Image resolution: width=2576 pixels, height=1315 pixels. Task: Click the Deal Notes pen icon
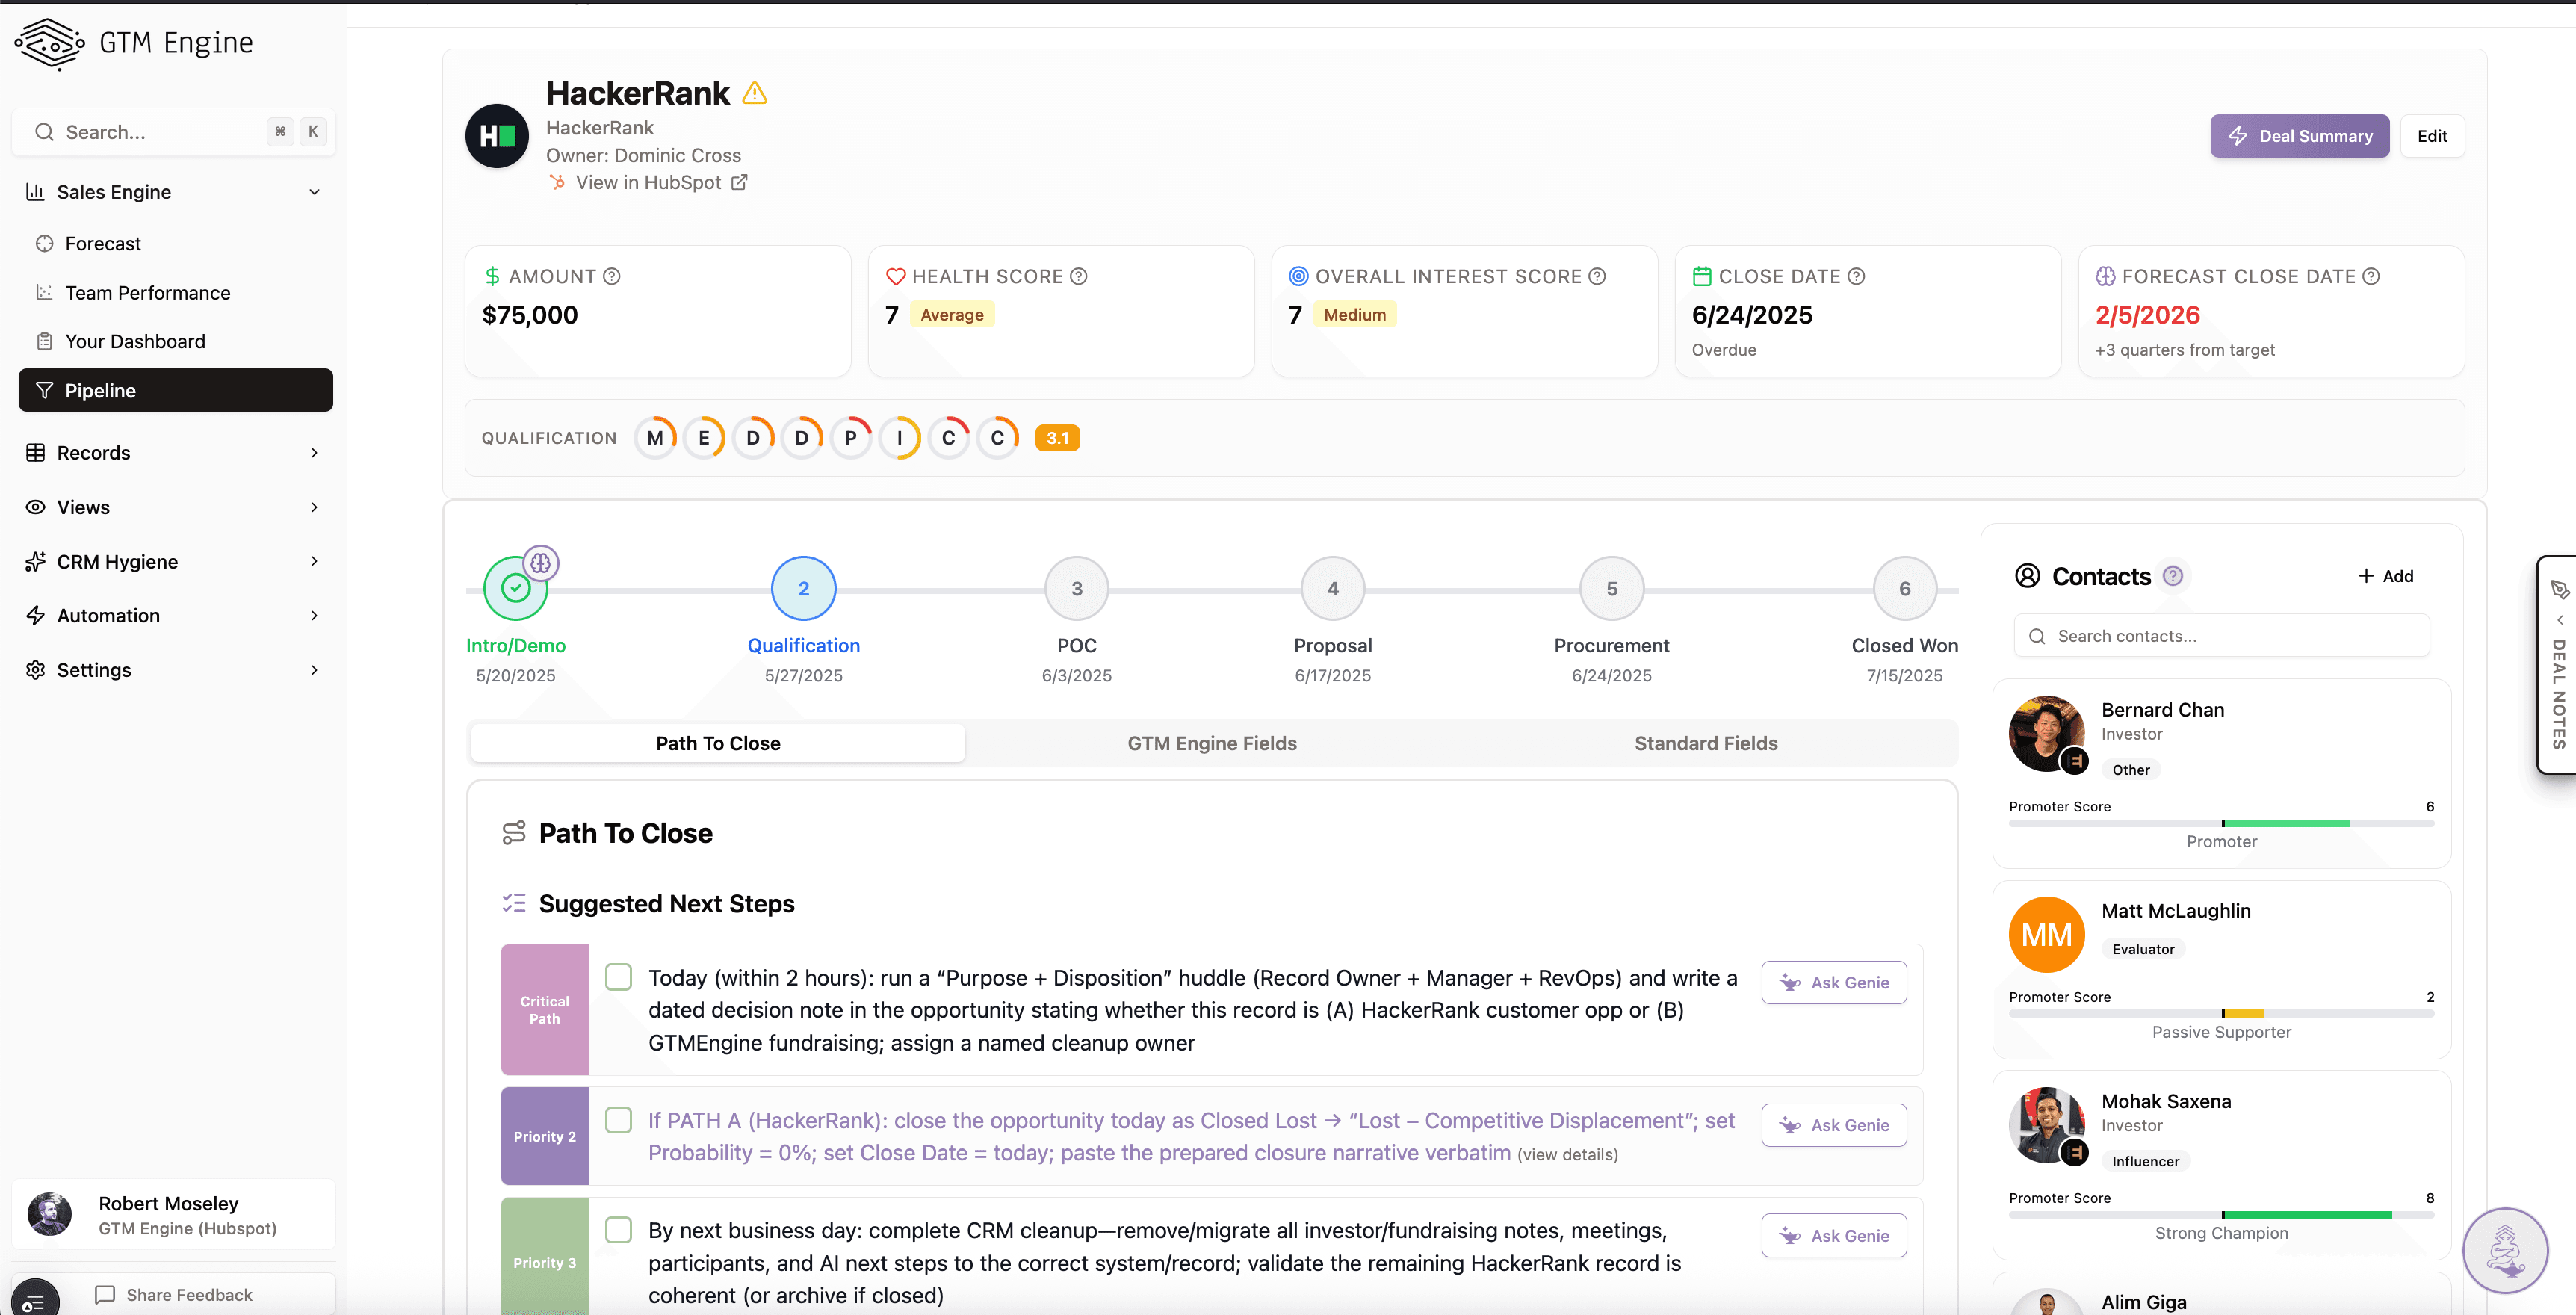pyautogui.click(x=2559, y=589)
